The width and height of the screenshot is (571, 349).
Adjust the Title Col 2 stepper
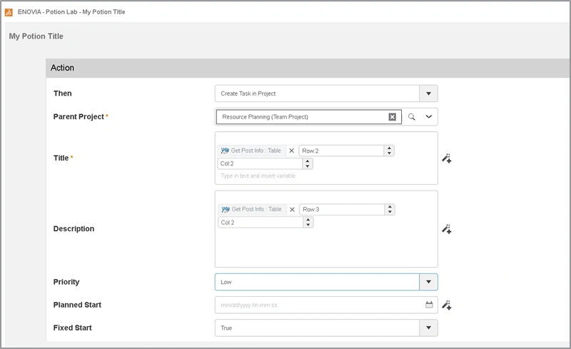tap(308, 163)
